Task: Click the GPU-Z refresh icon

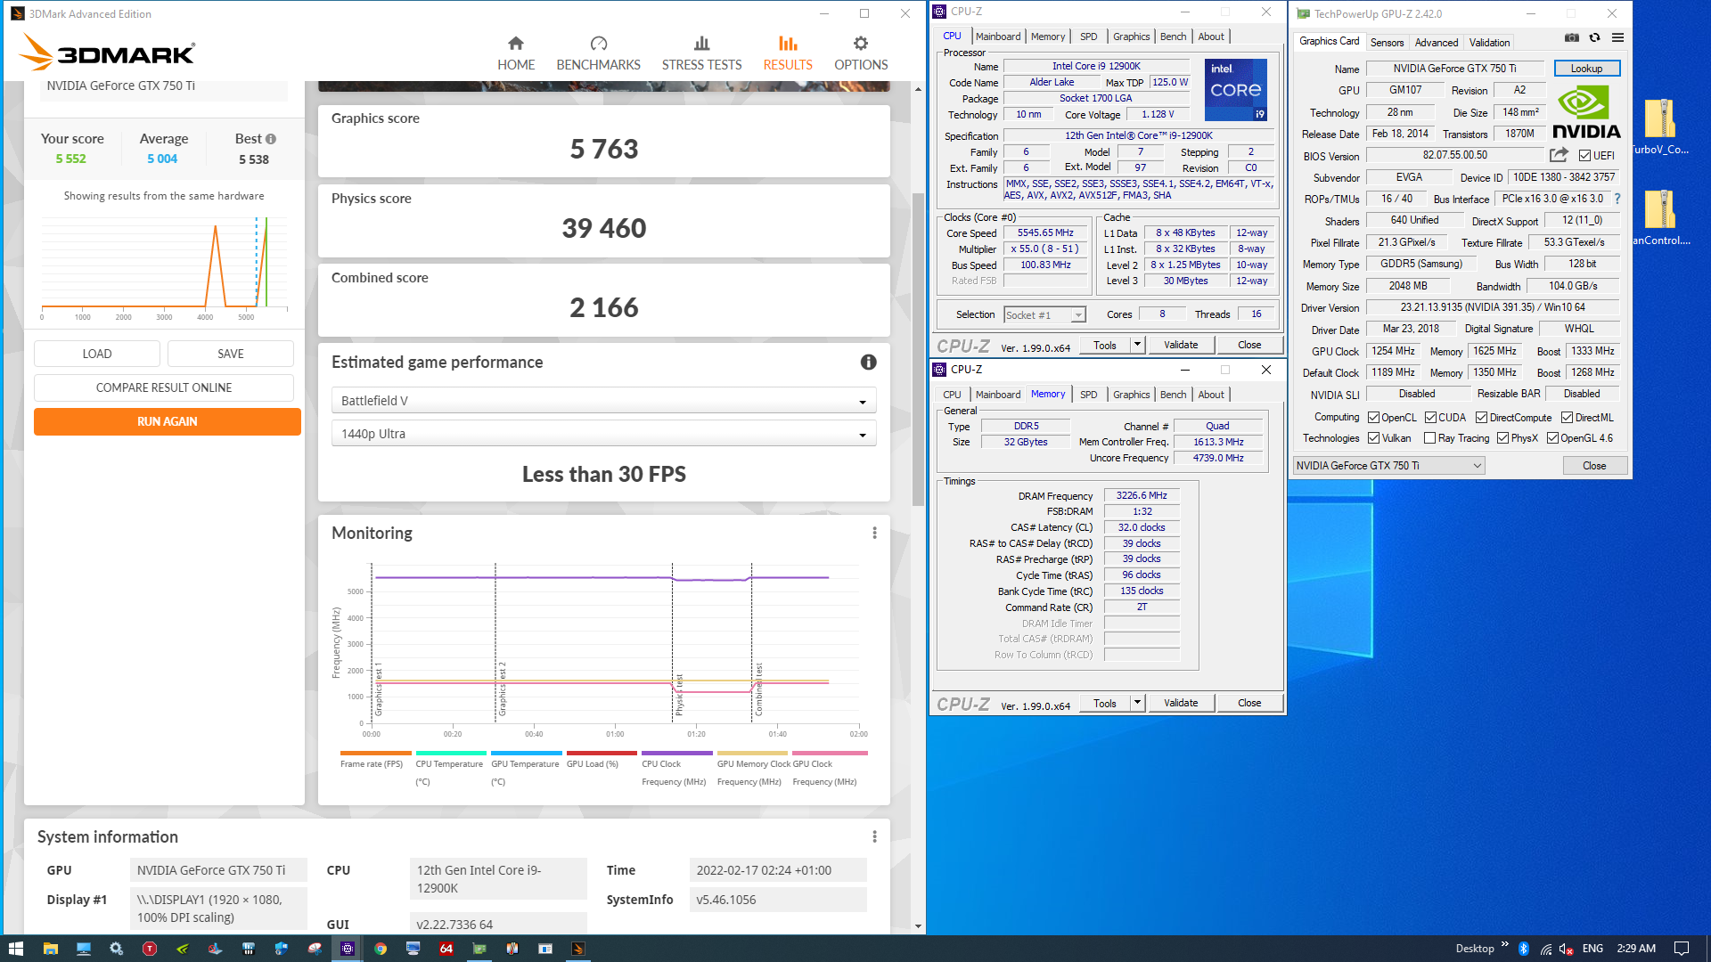Action: [x=1594, y=37]
